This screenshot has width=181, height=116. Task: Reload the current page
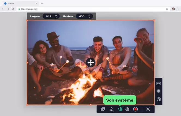point(13,9)
